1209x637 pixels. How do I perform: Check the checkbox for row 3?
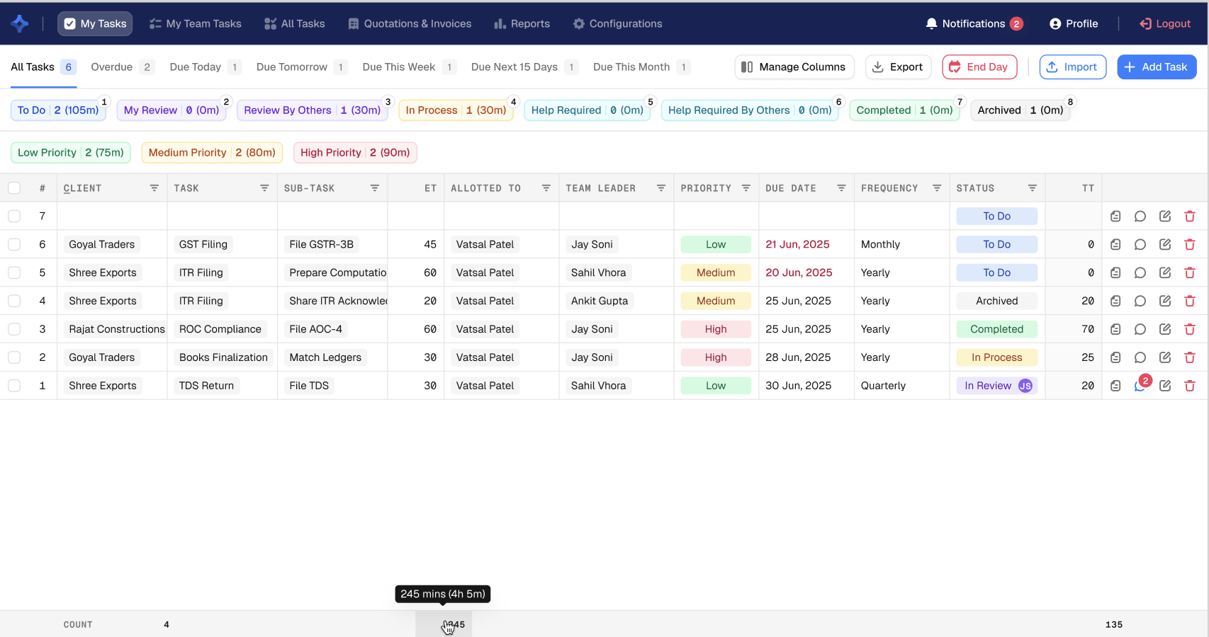pyautogui.click(x=14, y=329)
